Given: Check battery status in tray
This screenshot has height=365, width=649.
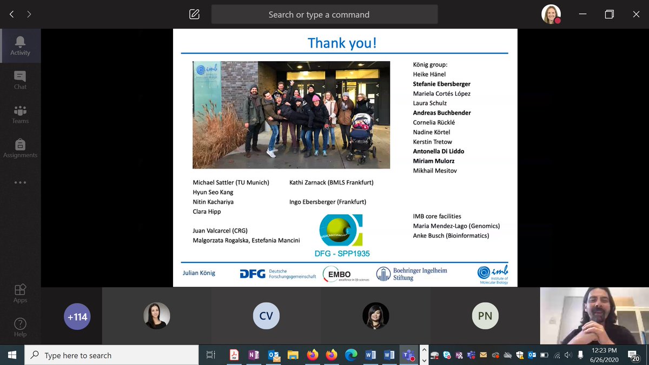Looking at the screenshot, I should (x=544, y=355).
